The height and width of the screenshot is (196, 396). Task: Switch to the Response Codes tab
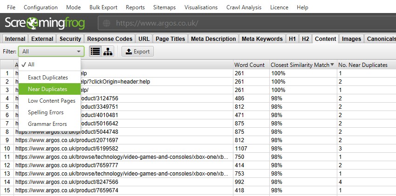[110, 39]
